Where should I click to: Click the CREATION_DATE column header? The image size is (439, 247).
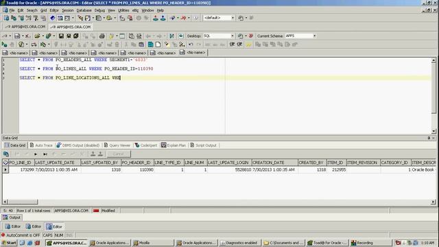pos(274,163)
